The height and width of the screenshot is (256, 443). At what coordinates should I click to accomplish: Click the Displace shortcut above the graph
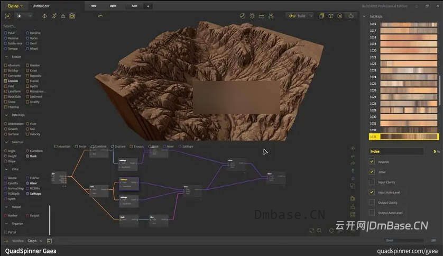coord(118,147)
